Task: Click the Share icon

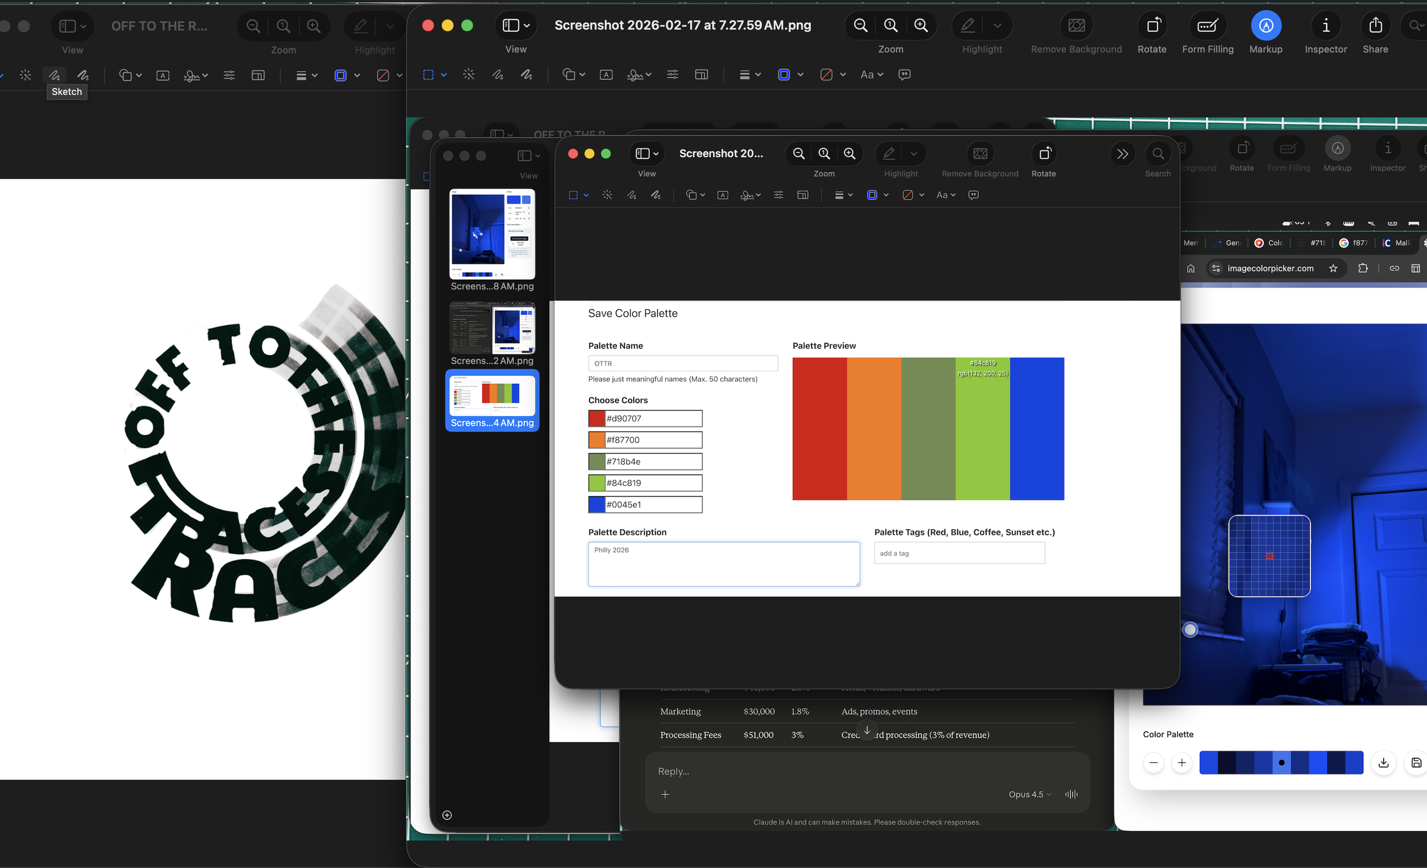Action: click(x=1375, y=26)
